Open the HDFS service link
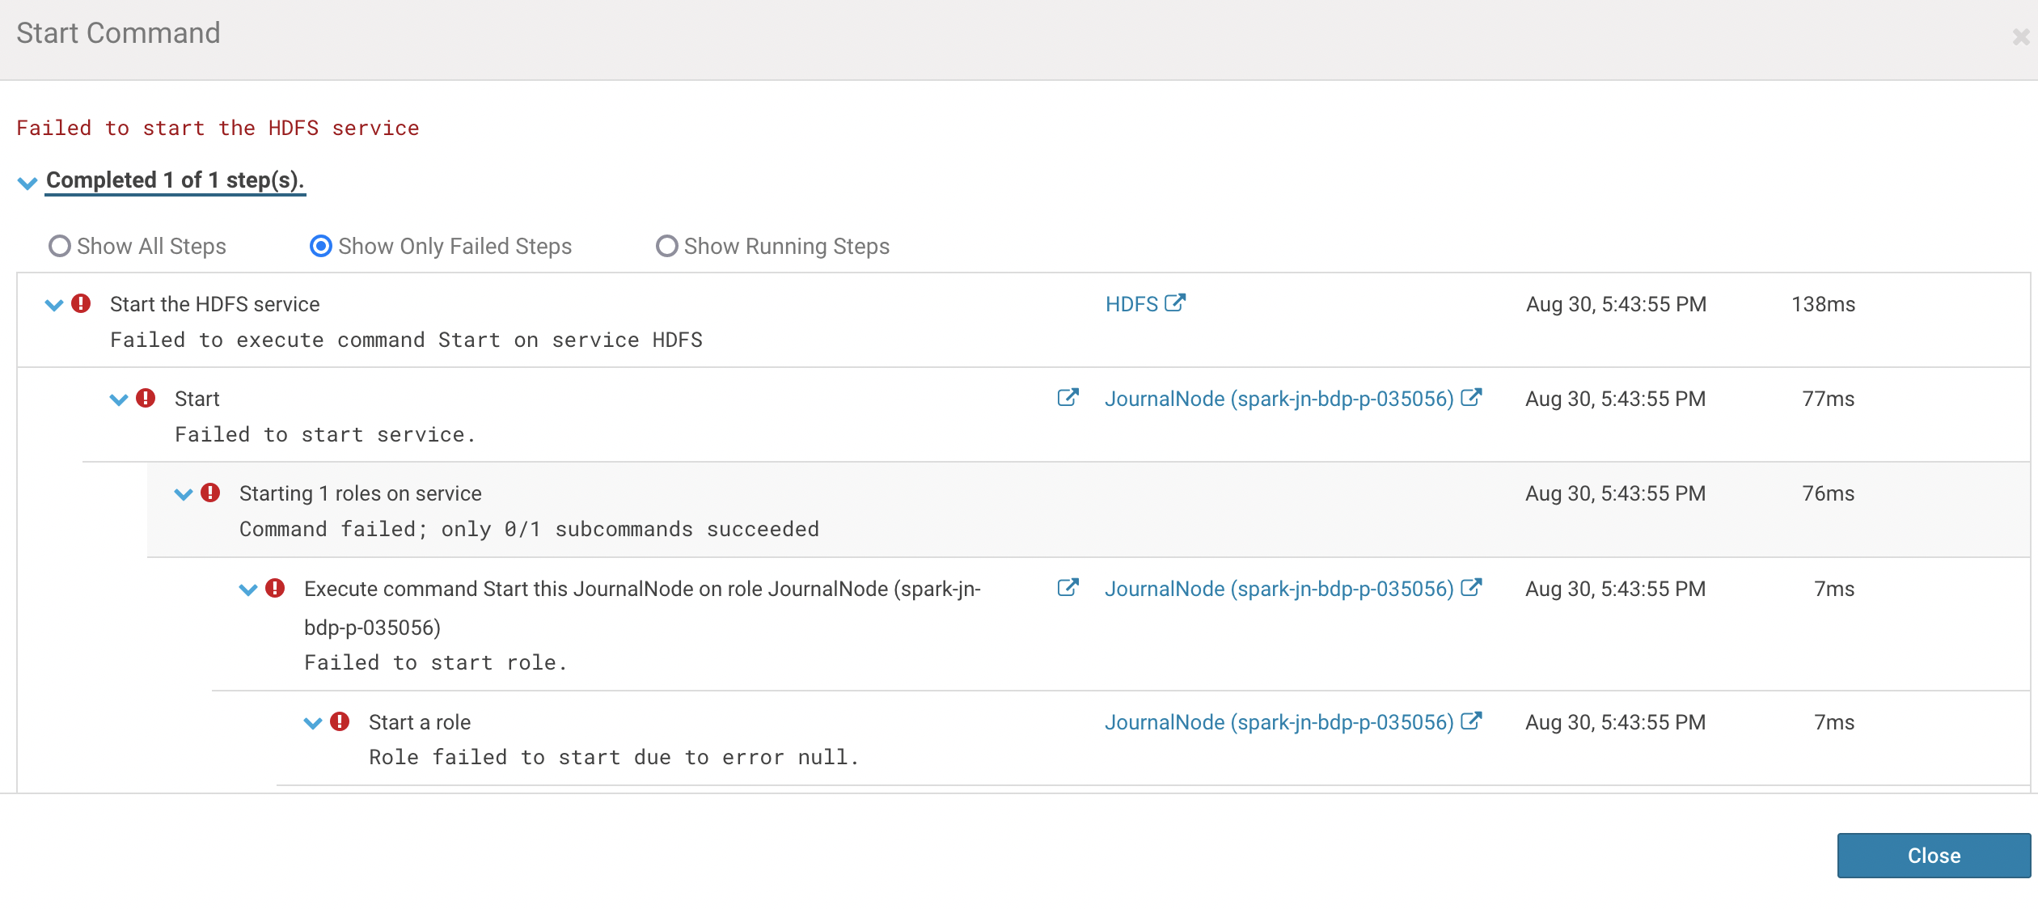The width and height of the screenshot is (2038, 909). click(x=1131, y=303)
